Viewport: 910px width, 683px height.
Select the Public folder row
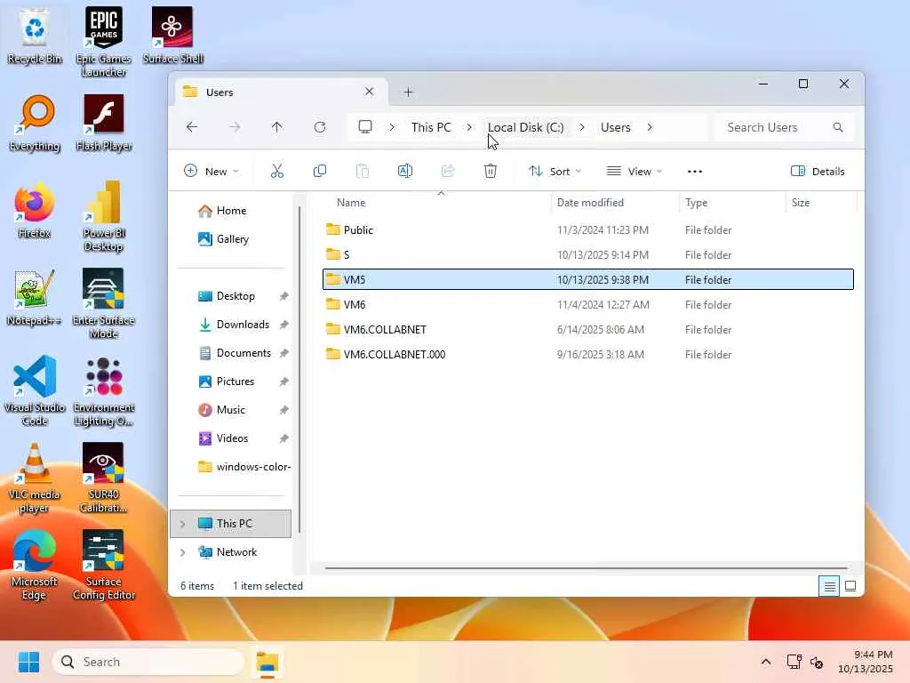(588, 230)
